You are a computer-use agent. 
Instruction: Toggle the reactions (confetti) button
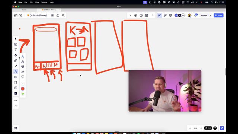165,15
